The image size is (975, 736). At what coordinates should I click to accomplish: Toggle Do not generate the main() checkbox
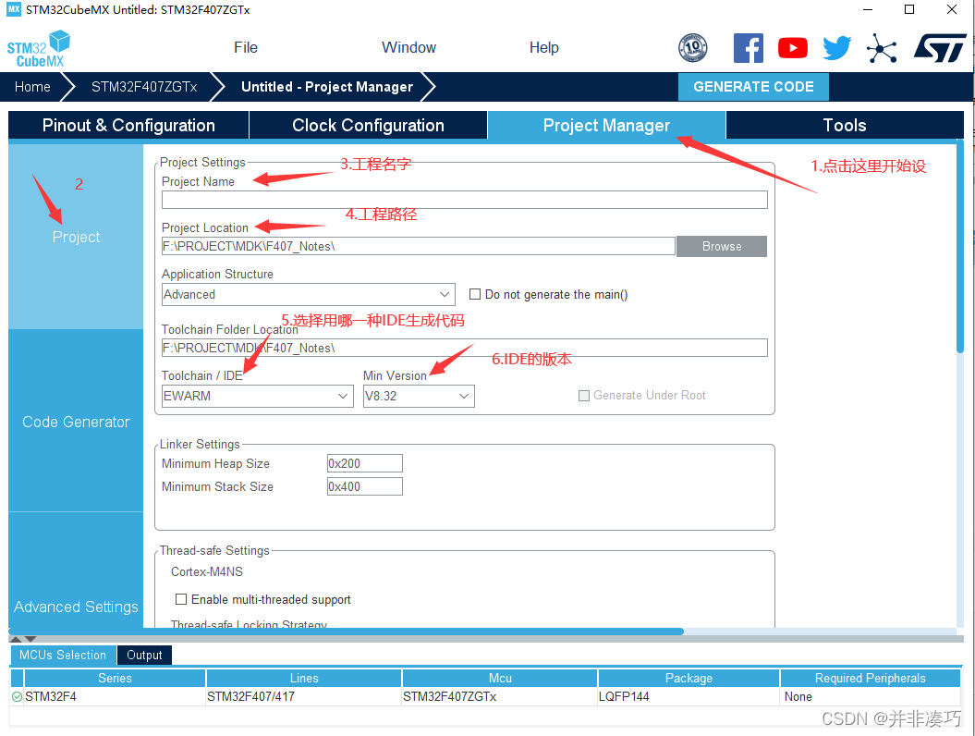tap(474, 294)
